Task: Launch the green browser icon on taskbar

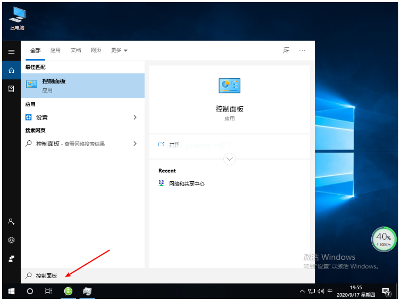Action: coord(68,291)
